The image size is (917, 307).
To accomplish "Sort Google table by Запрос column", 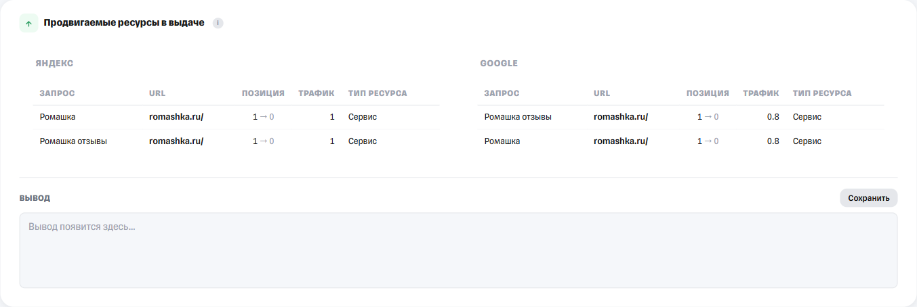I will 502,93.
